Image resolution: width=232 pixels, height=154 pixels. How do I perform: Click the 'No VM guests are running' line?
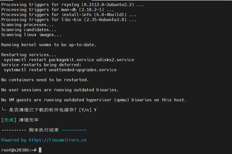(94, 100)
